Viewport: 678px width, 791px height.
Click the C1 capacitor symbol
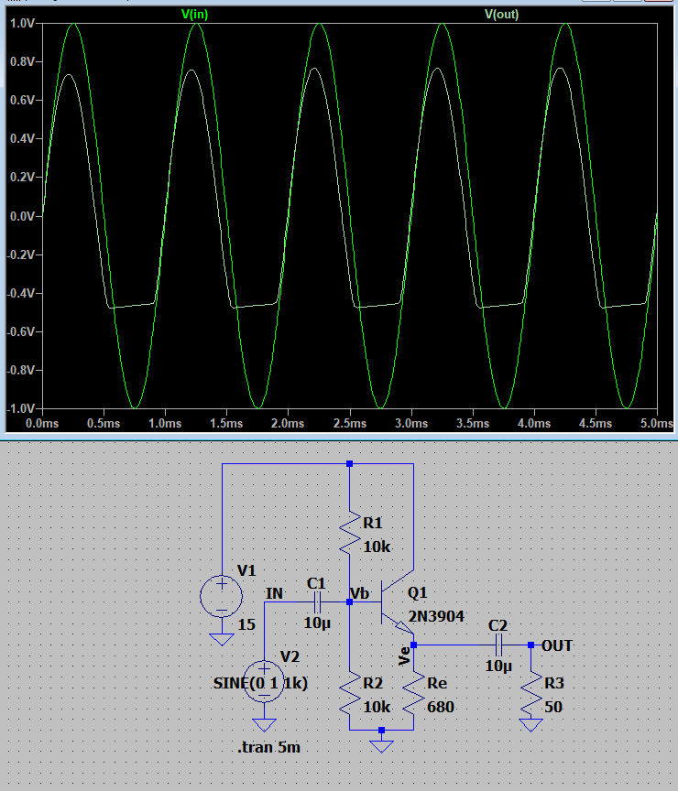click(x=317, y=601)
